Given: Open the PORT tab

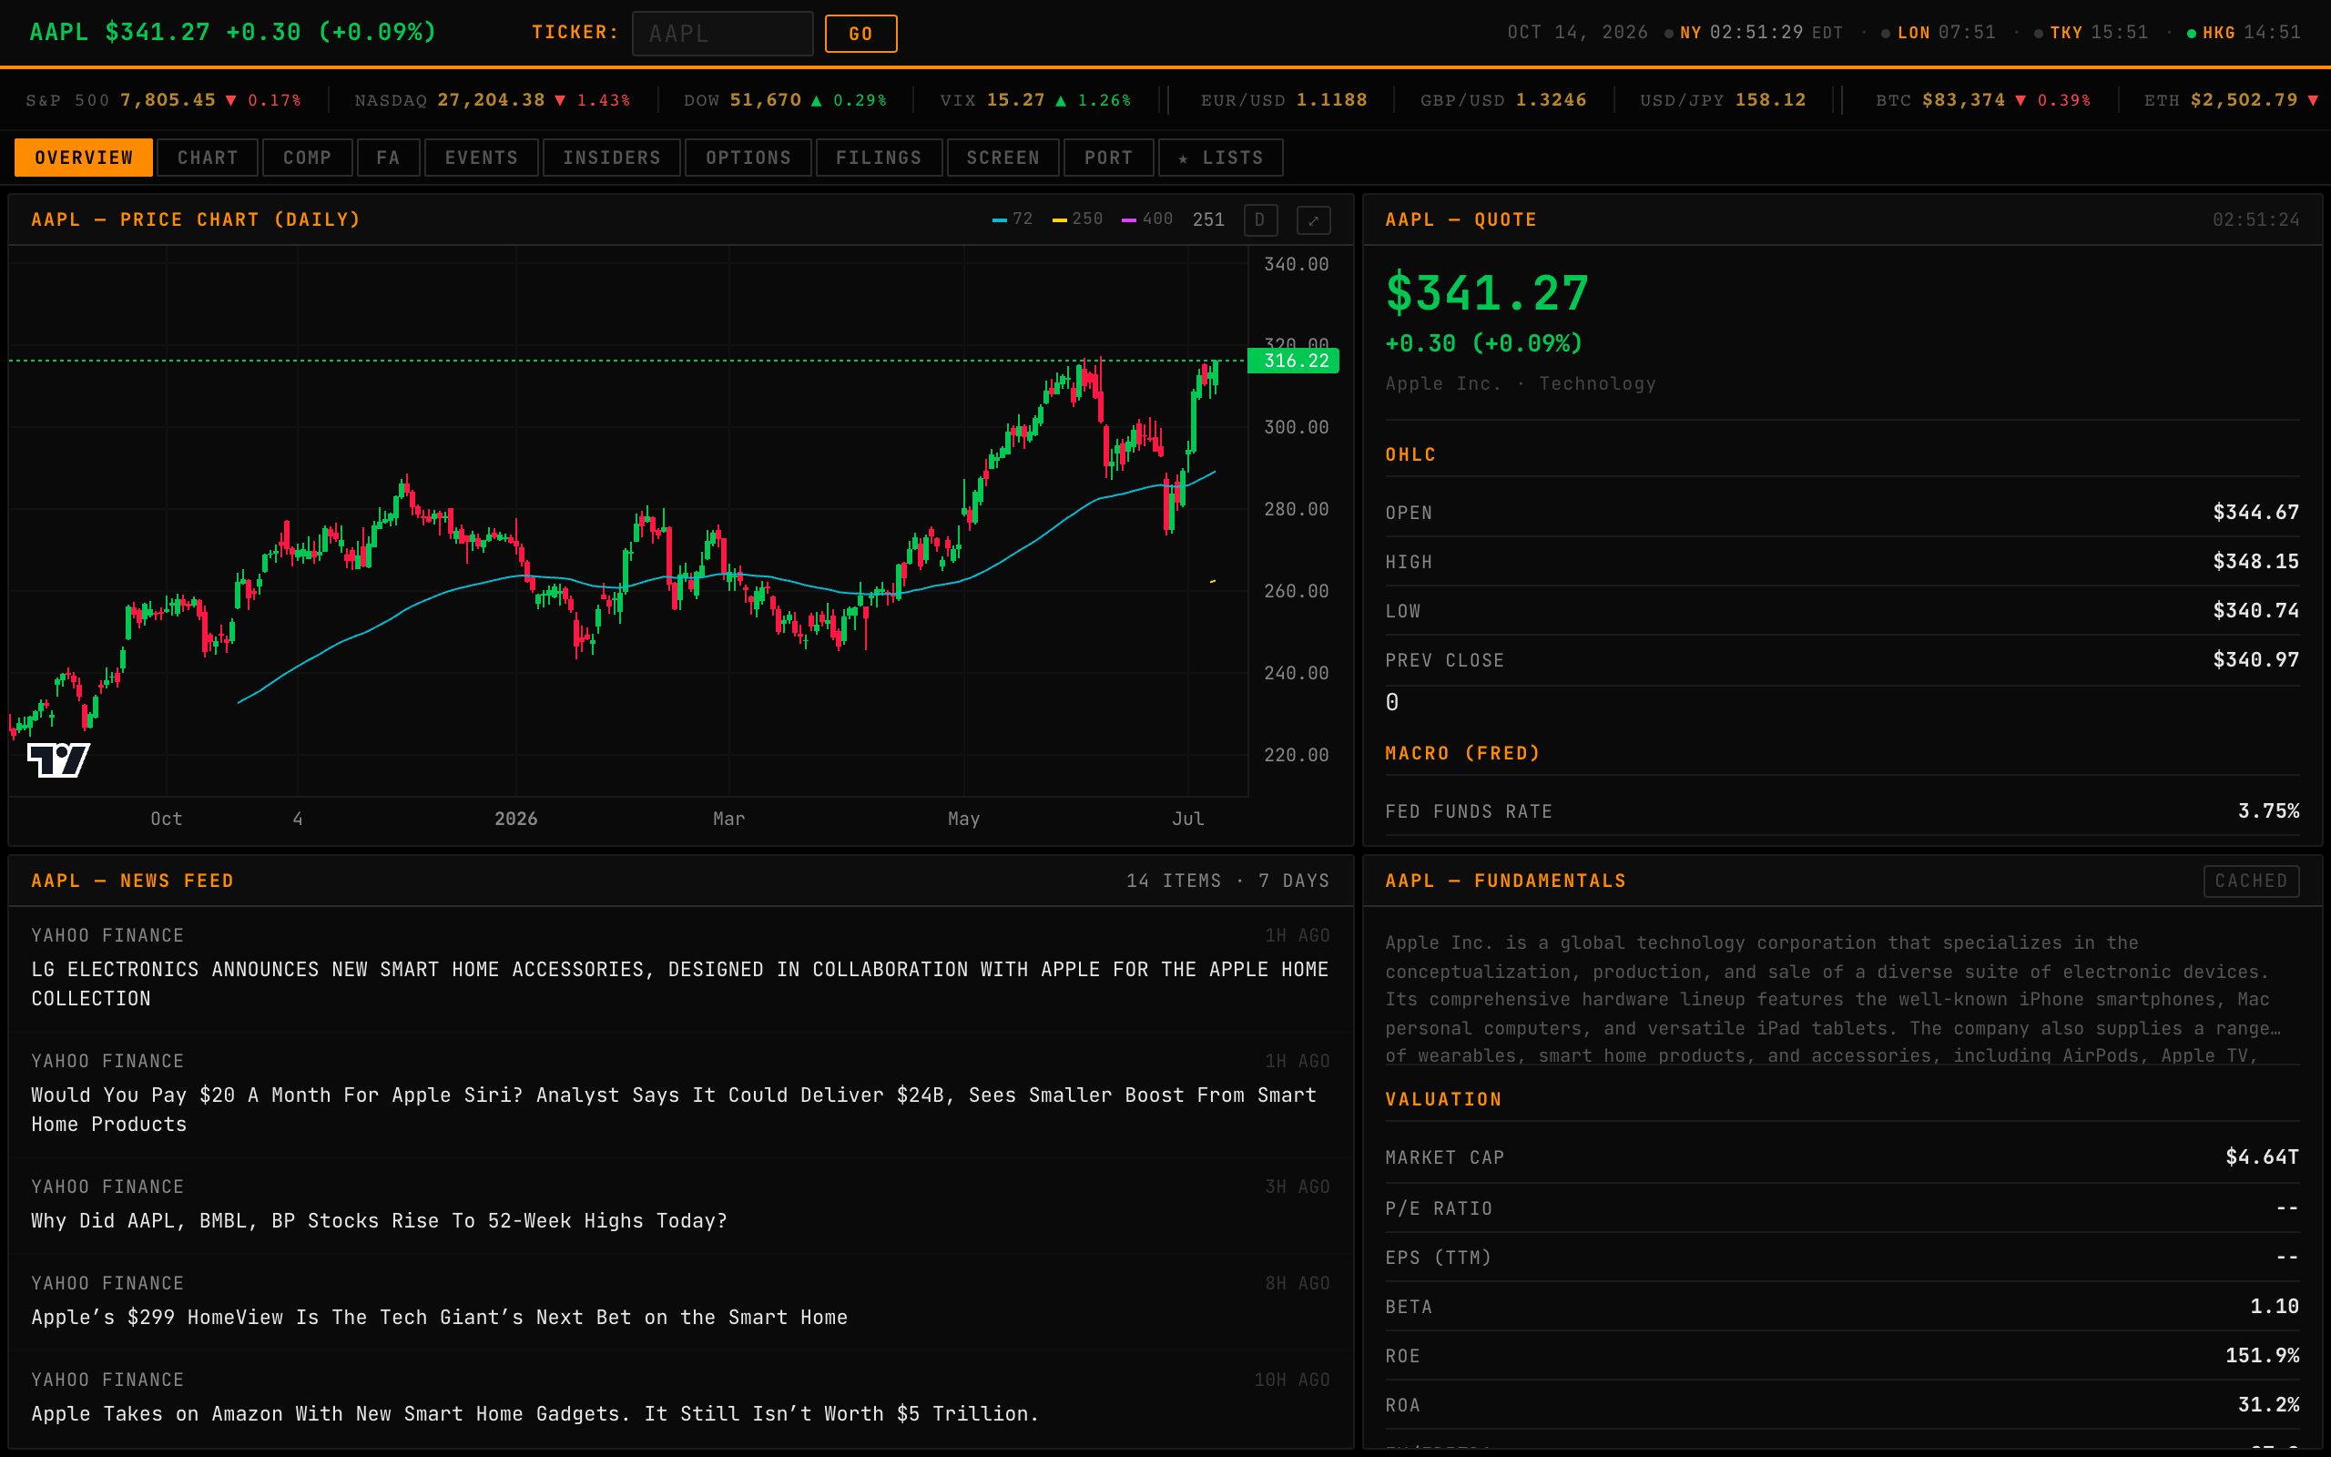Looking at the screenshot, I should click(1109, 158).
